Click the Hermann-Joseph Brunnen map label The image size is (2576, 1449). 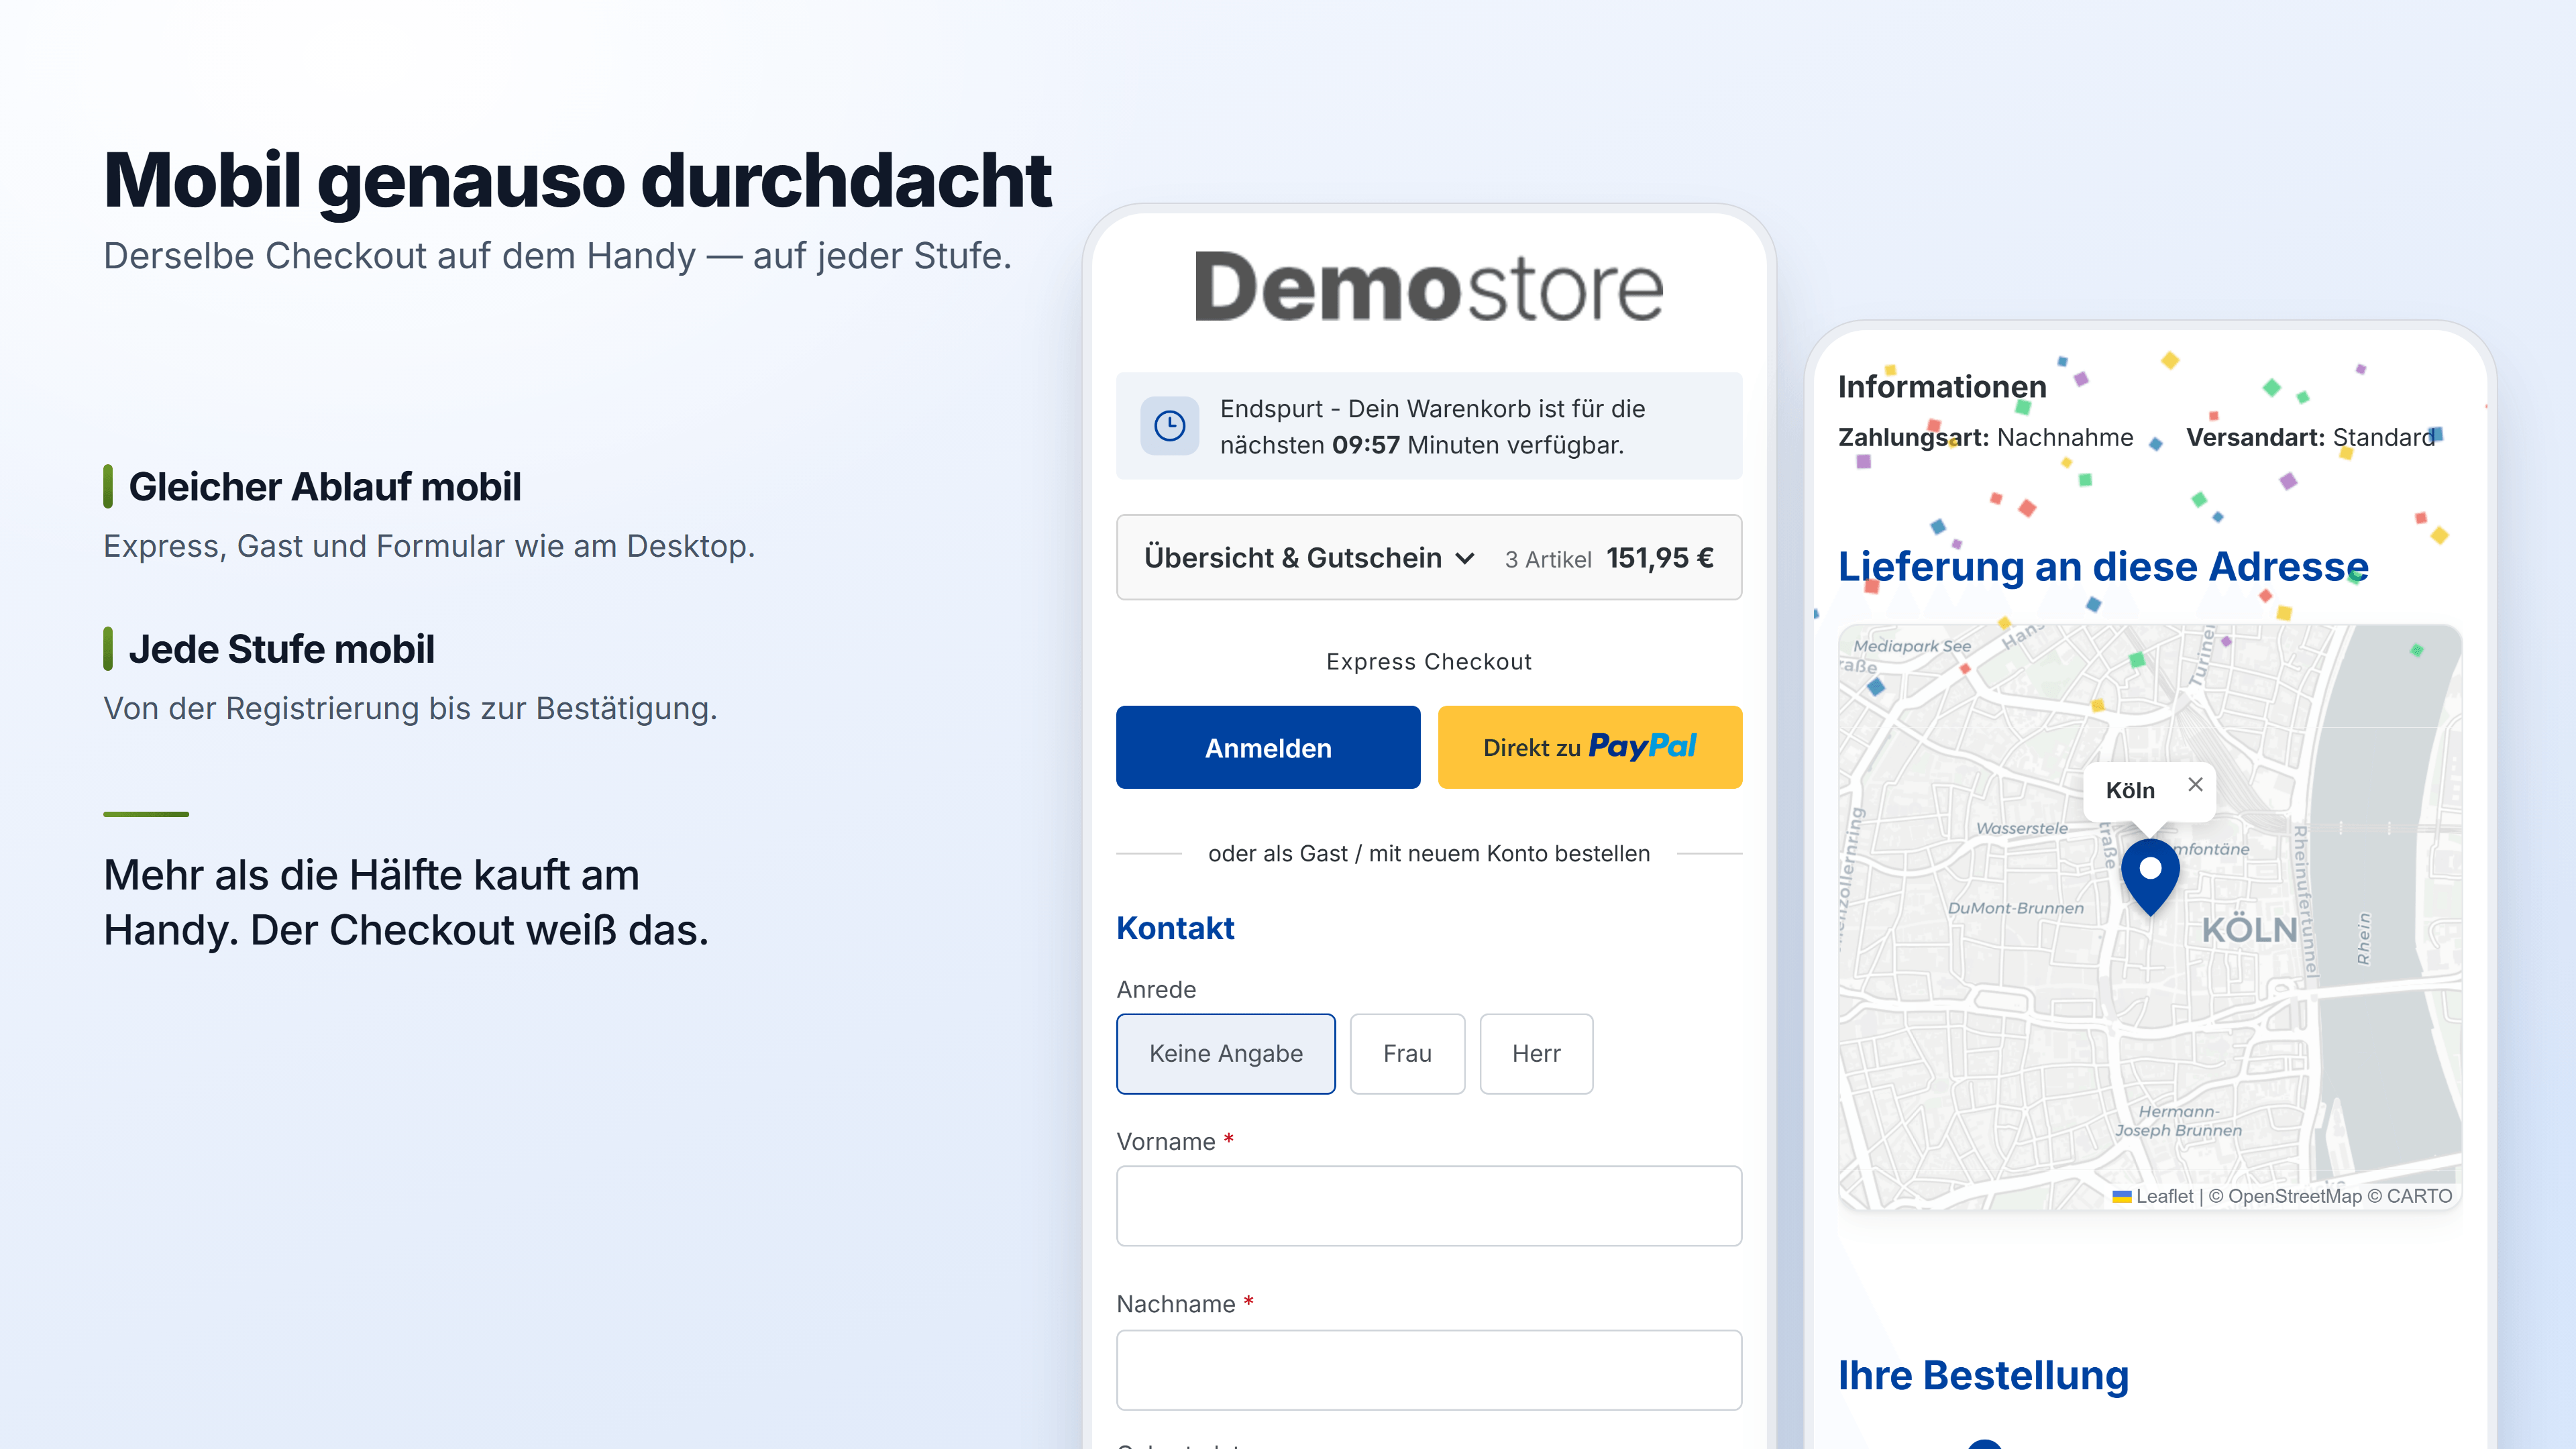coord(2178,1121)
